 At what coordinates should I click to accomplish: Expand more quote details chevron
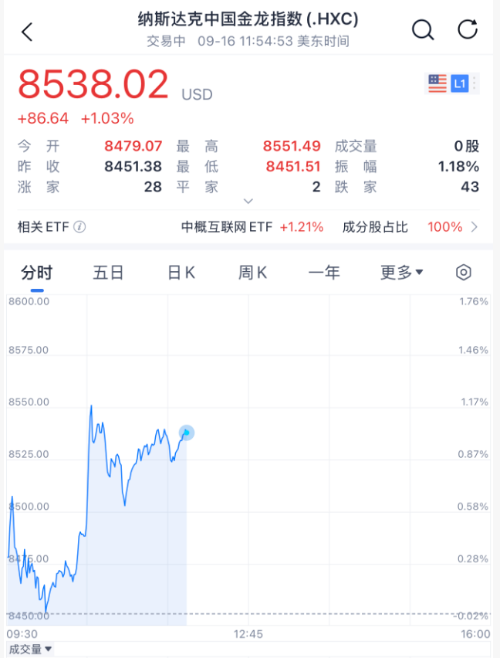(x=248, y=201)
